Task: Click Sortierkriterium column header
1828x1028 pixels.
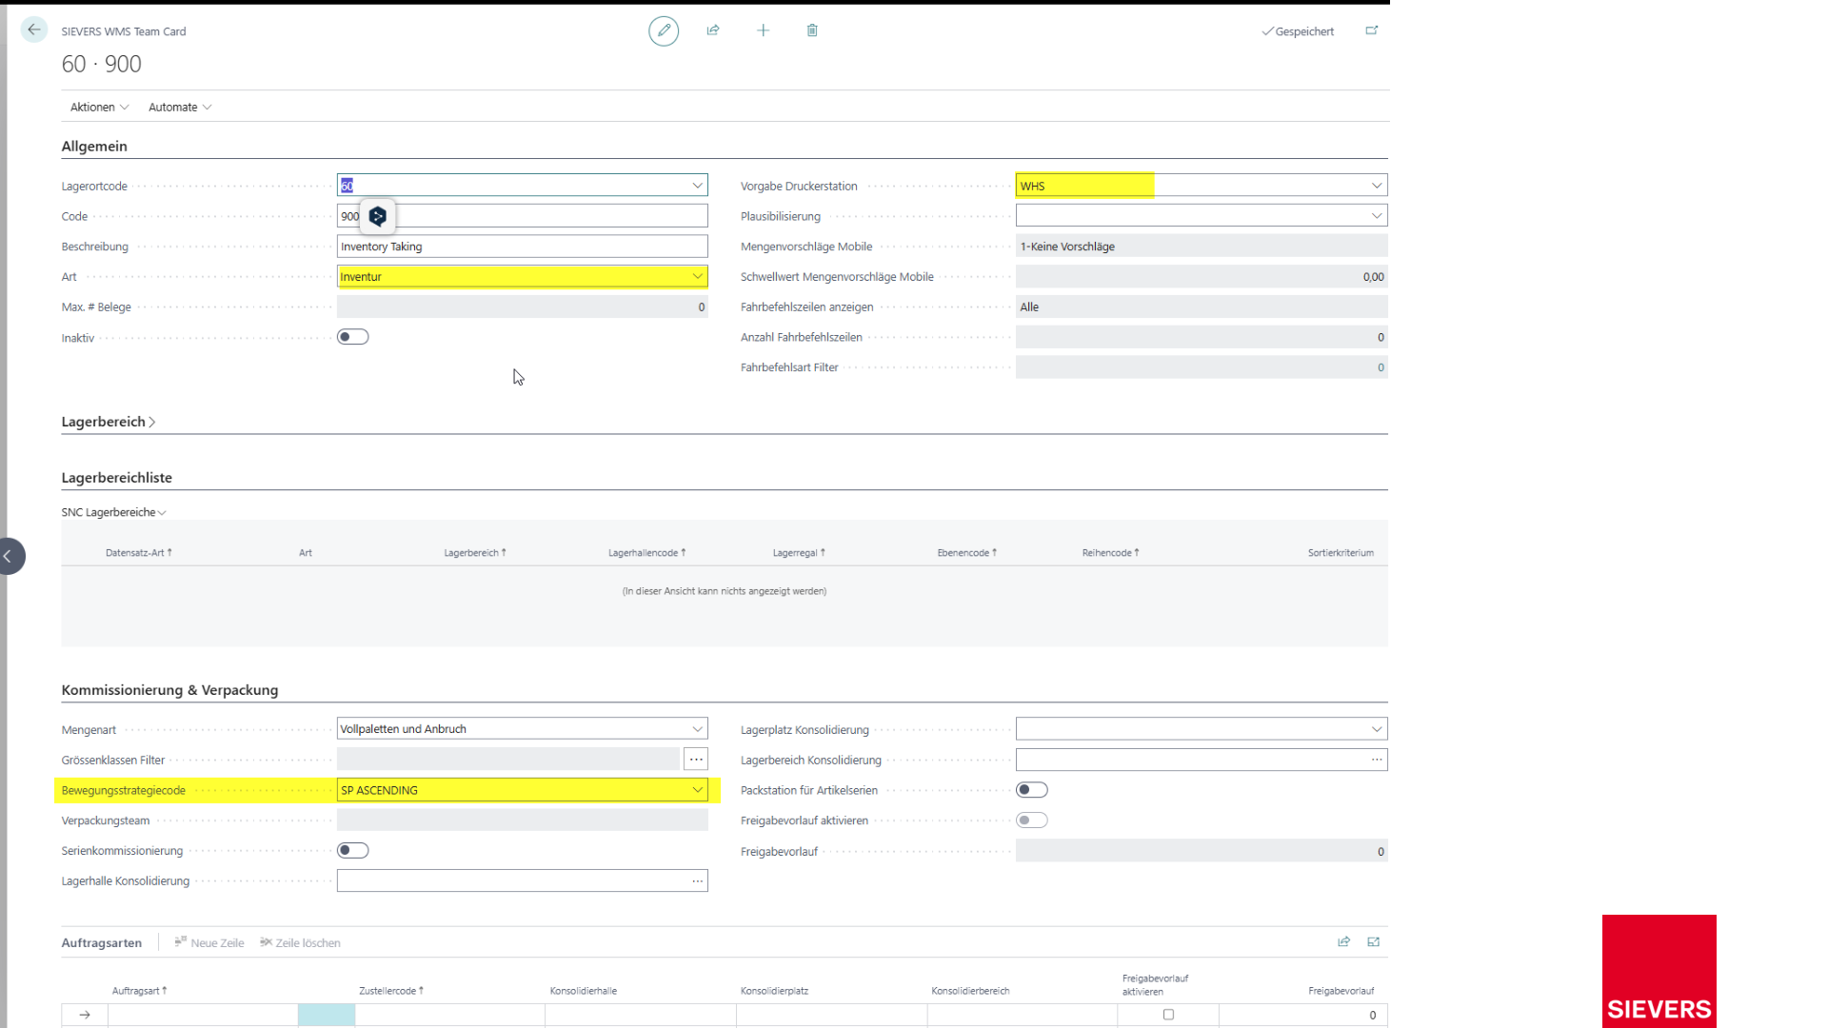Action: click(1341, 553)
